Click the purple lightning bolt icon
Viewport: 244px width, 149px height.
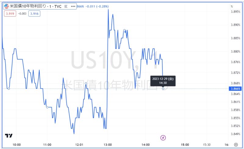163,138
